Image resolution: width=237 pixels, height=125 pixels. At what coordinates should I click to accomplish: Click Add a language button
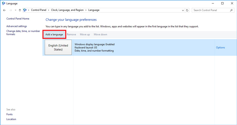[x=54, y=35]
